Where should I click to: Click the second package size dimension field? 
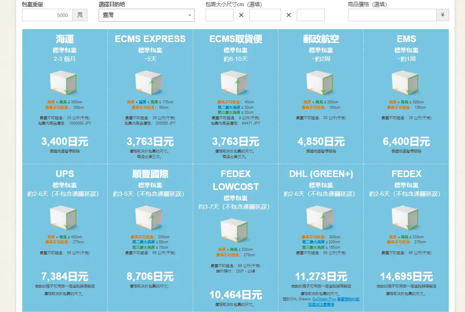tap(265, 15)
